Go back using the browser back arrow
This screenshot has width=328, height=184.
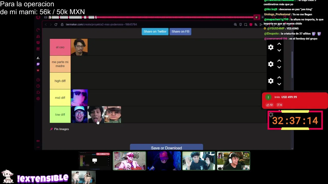tap(46, 25)
